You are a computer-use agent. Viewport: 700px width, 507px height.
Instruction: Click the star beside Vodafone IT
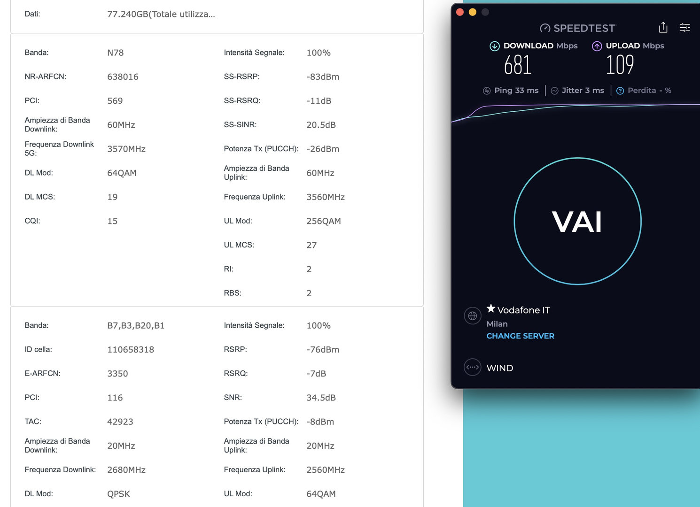491,308
